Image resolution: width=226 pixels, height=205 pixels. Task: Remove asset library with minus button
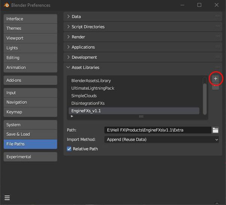pos(215,86)
